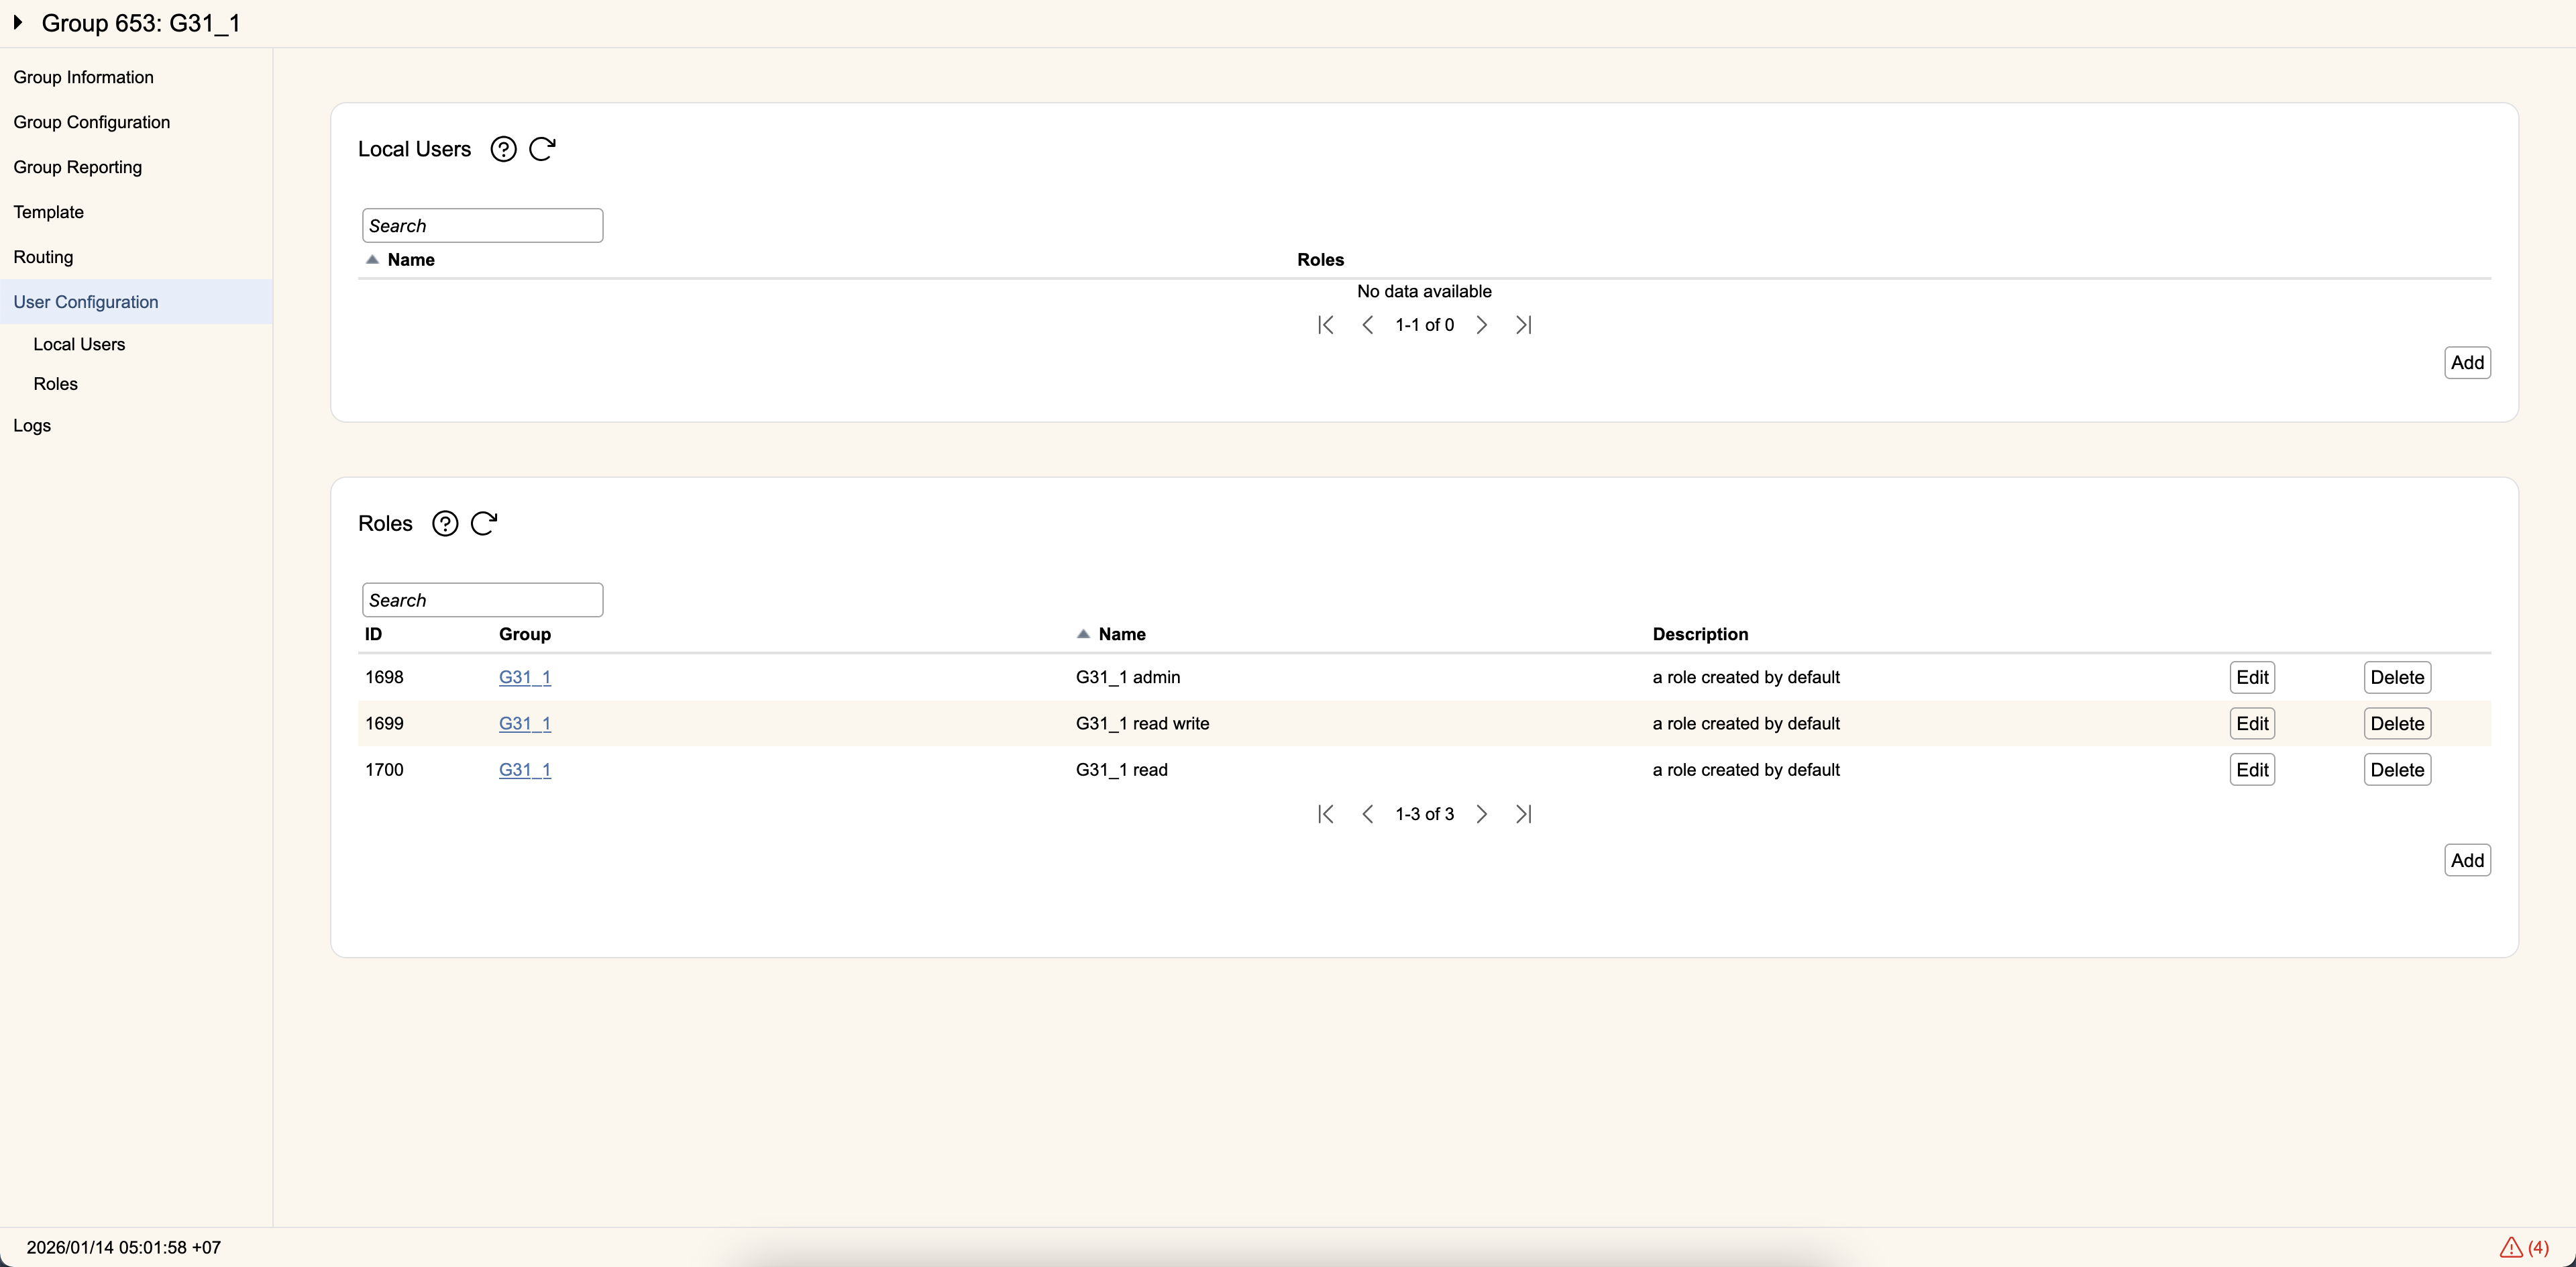This screenshot has width=2576, height=1267.
Task: Open Template in sidebar
Action: tap(49, 212)
